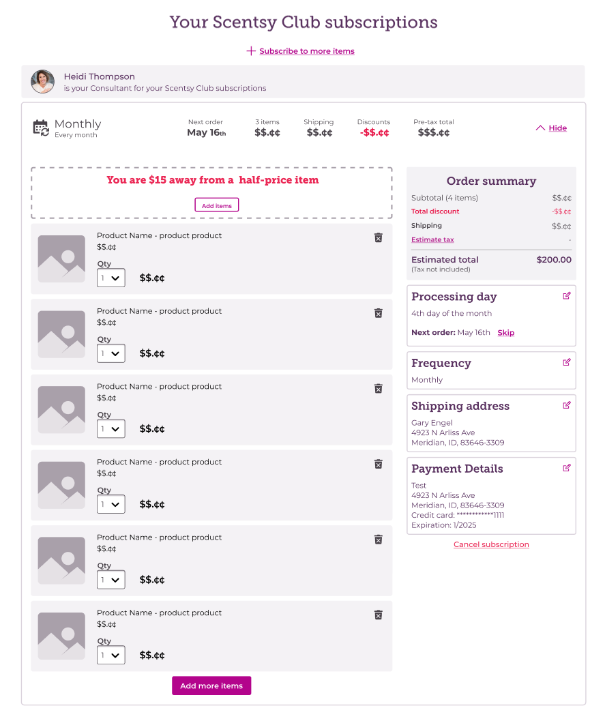Select the second product's image thumbnail
The height and width of the screenshot is (721, 605).
[x=61, y=334]
